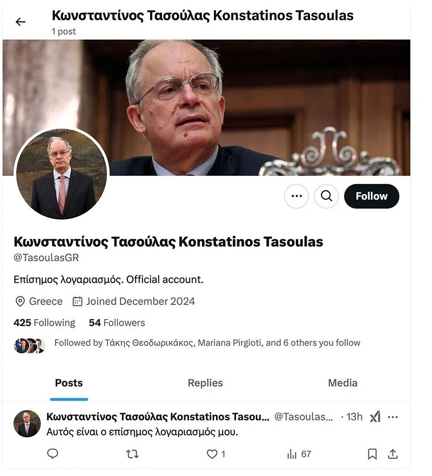Bookmark the post
The image size is (432, 476).
[x=372, y=454]
